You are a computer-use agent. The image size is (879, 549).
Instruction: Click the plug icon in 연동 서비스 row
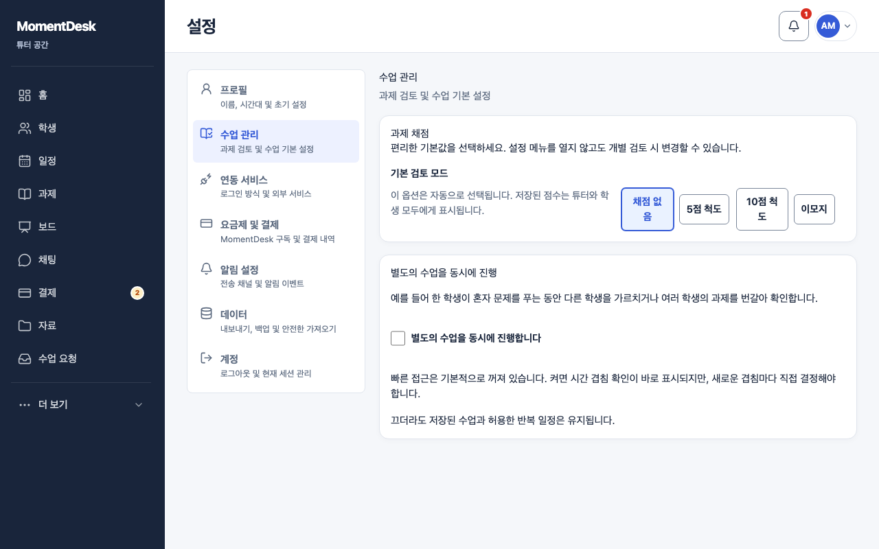pos(206,179)
